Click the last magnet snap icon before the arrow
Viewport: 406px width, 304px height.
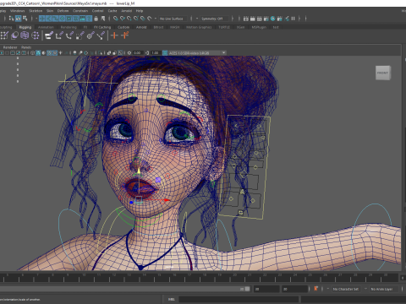150,19
